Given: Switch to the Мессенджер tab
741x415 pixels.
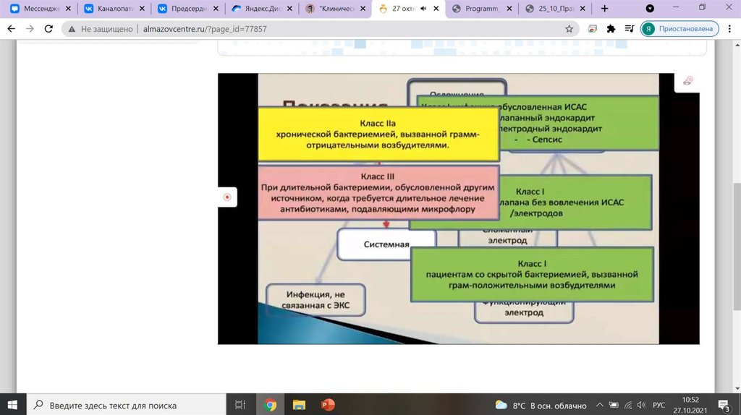Looking at the screenshot, I should tap(35, 9).
